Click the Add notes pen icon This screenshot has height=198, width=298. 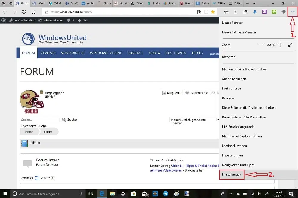click(x=236, y=12)
